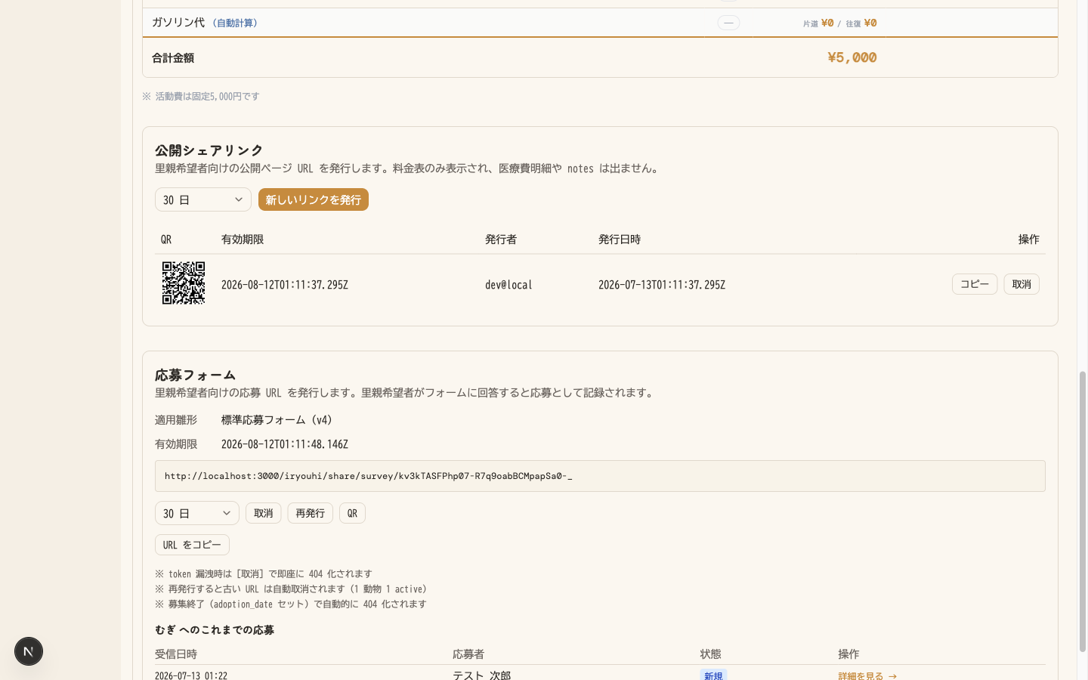The height and width of the screenshot is (680, 1088).
Task: Click applicant name テスト 次郎
Action: coord(482,675)
